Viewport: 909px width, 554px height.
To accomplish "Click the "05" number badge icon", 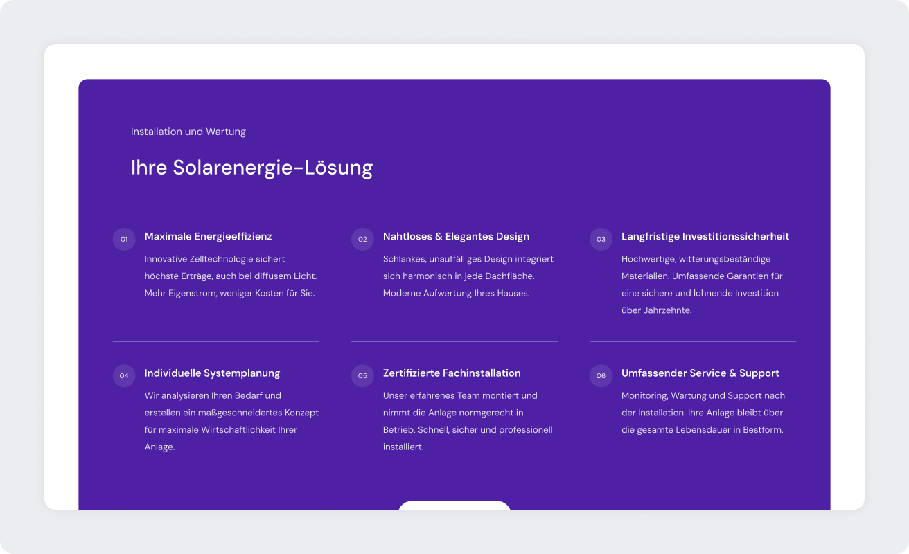I will tap(362, 375).
